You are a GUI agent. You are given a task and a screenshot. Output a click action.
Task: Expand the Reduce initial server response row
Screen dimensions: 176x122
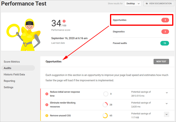167,93
